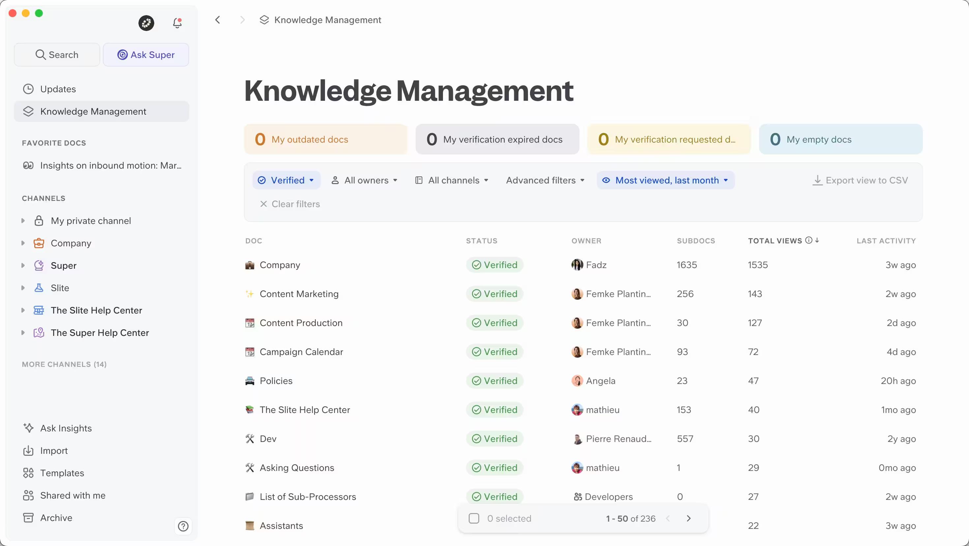969x546 pixels.
Task: Open My verification requested docs card
Action: [x=669, y=139]
